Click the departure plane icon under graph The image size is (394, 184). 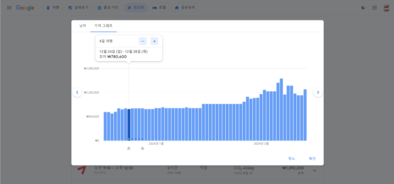[x=129, y=148]
